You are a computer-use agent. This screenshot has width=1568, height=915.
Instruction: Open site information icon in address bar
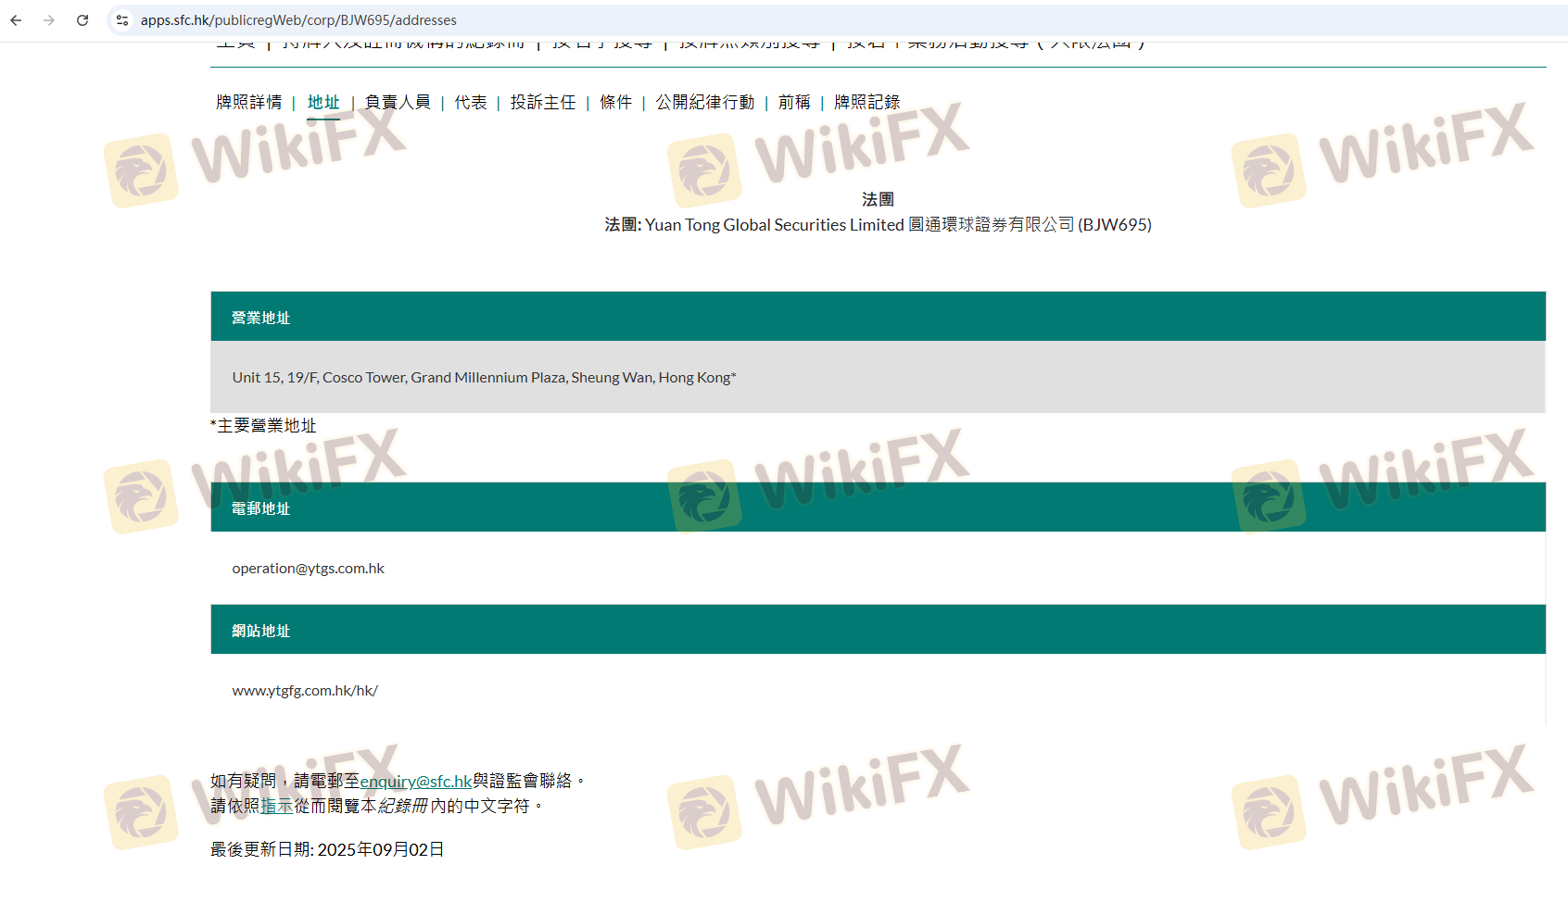(122, 20)
